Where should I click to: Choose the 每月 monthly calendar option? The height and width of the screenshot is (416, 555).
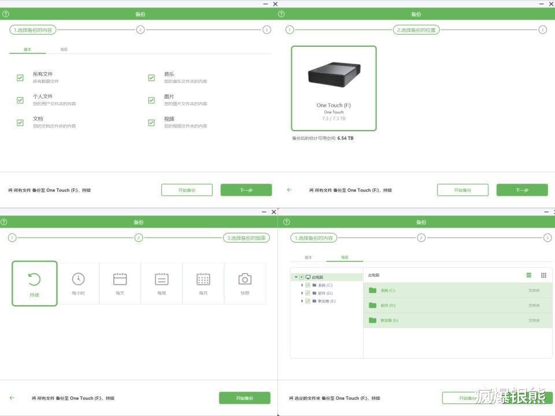click(203, 283)
